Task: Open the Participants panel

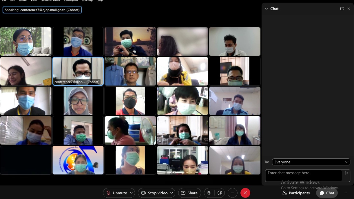Action: (296, 193)
